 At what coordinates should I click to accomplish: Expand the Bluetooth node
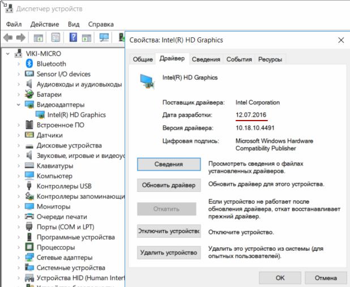[19, 64]
